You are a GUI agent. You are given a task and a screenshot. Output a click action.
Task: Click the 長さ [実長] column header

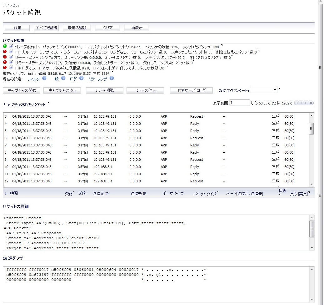(299, 194)
